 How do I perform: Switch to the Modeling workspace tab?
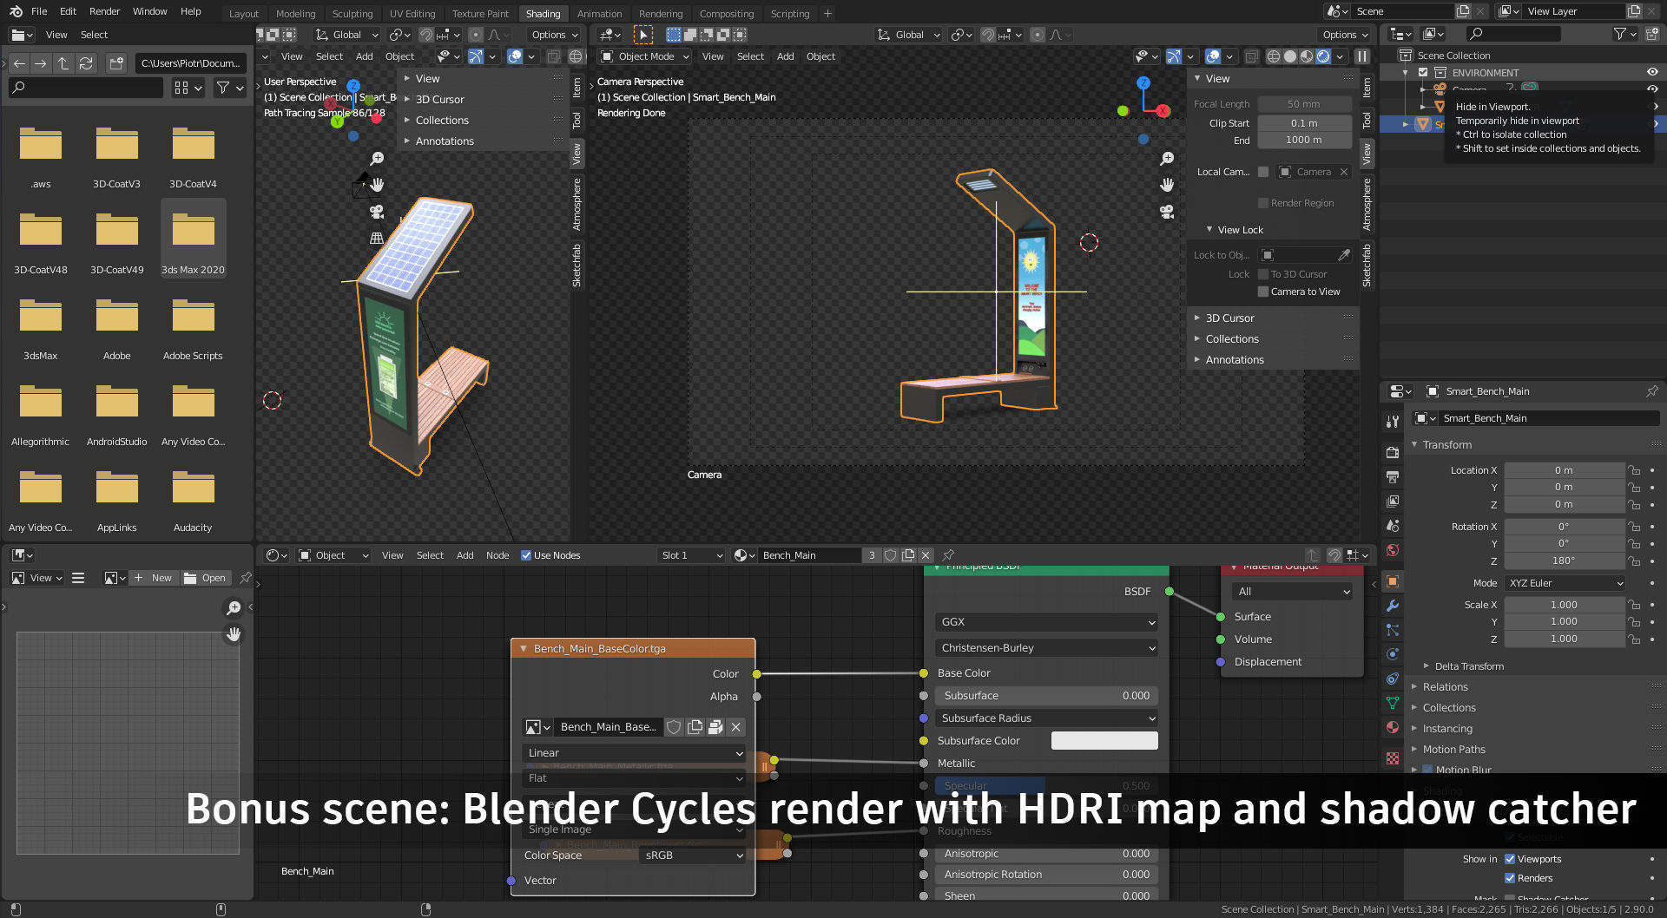pyautogui.click(x=295, y=14)
